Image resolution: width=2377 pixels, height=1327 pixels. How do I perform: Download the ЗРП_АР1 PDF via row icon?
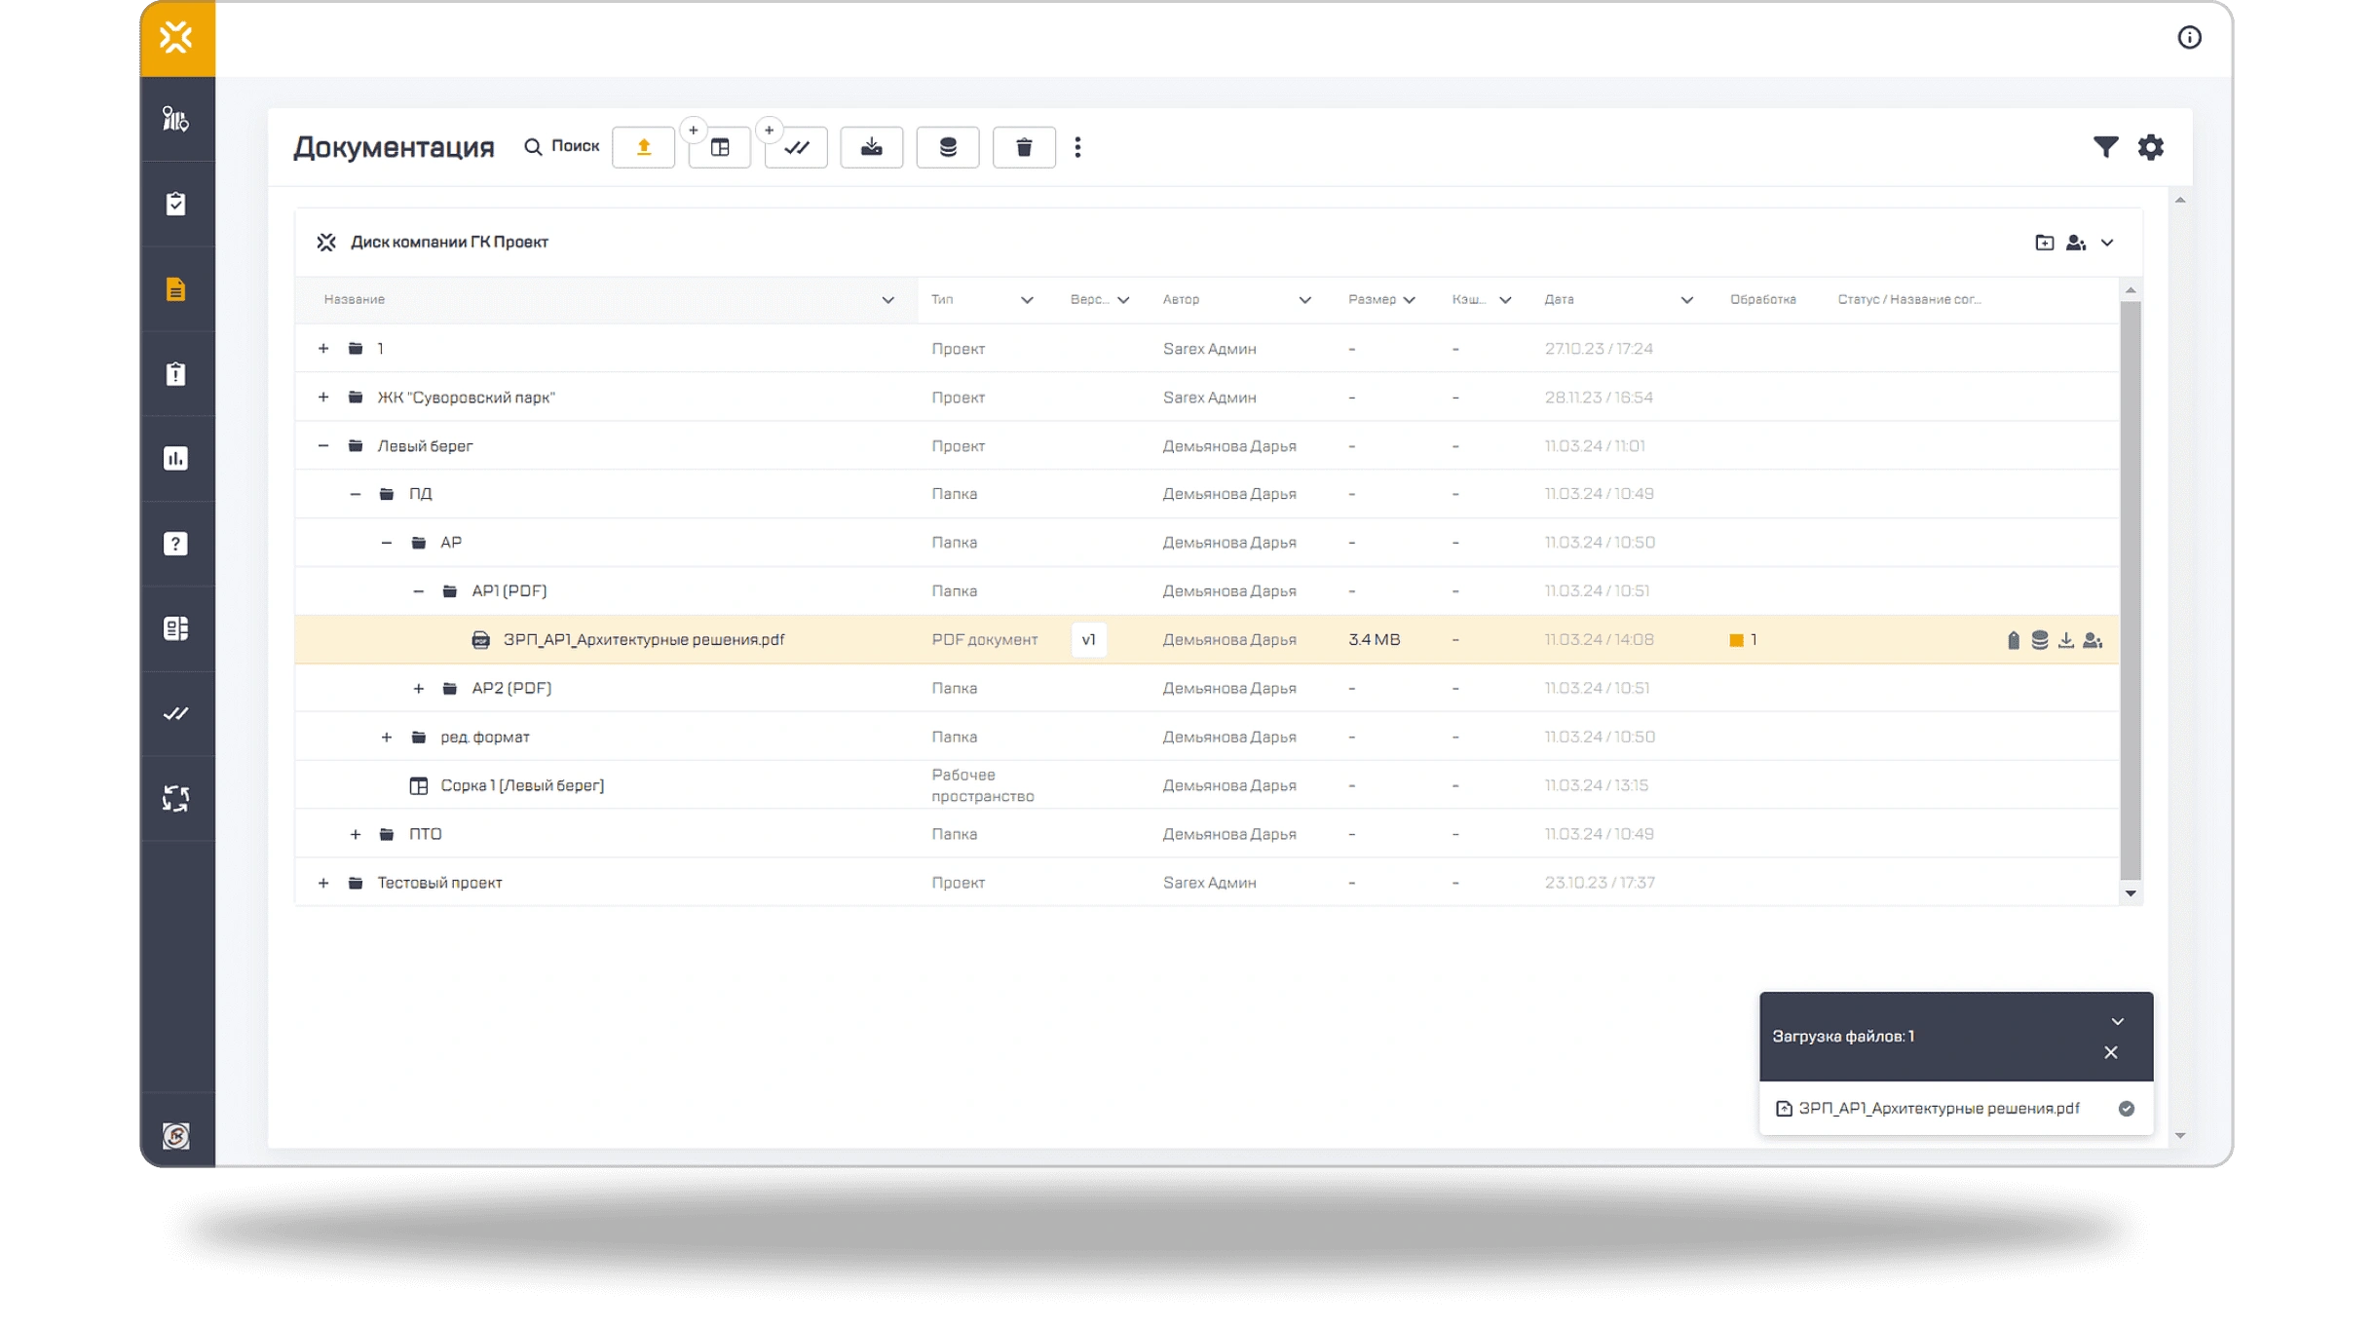pyautogui.click(x=2065, y=640)
